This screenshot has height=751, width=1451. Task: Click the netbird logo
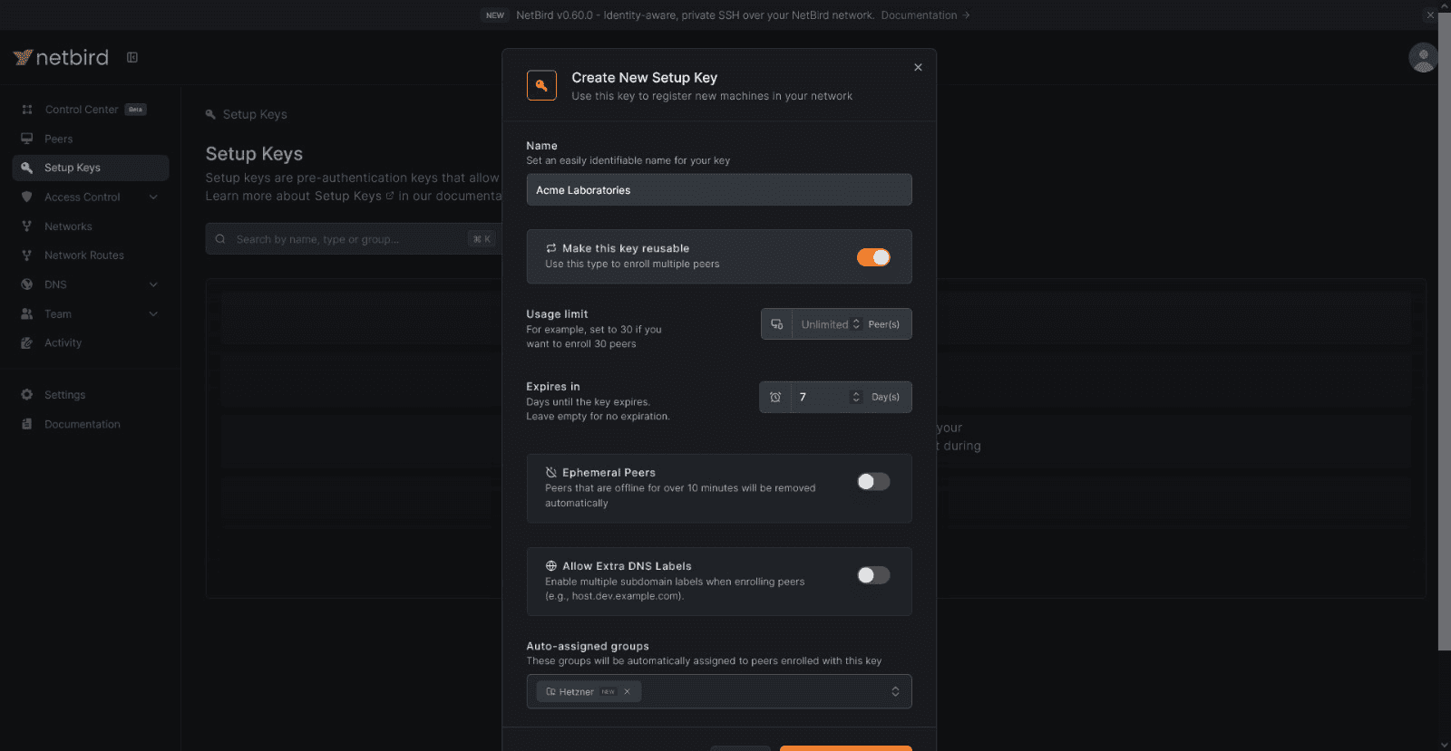61,58
